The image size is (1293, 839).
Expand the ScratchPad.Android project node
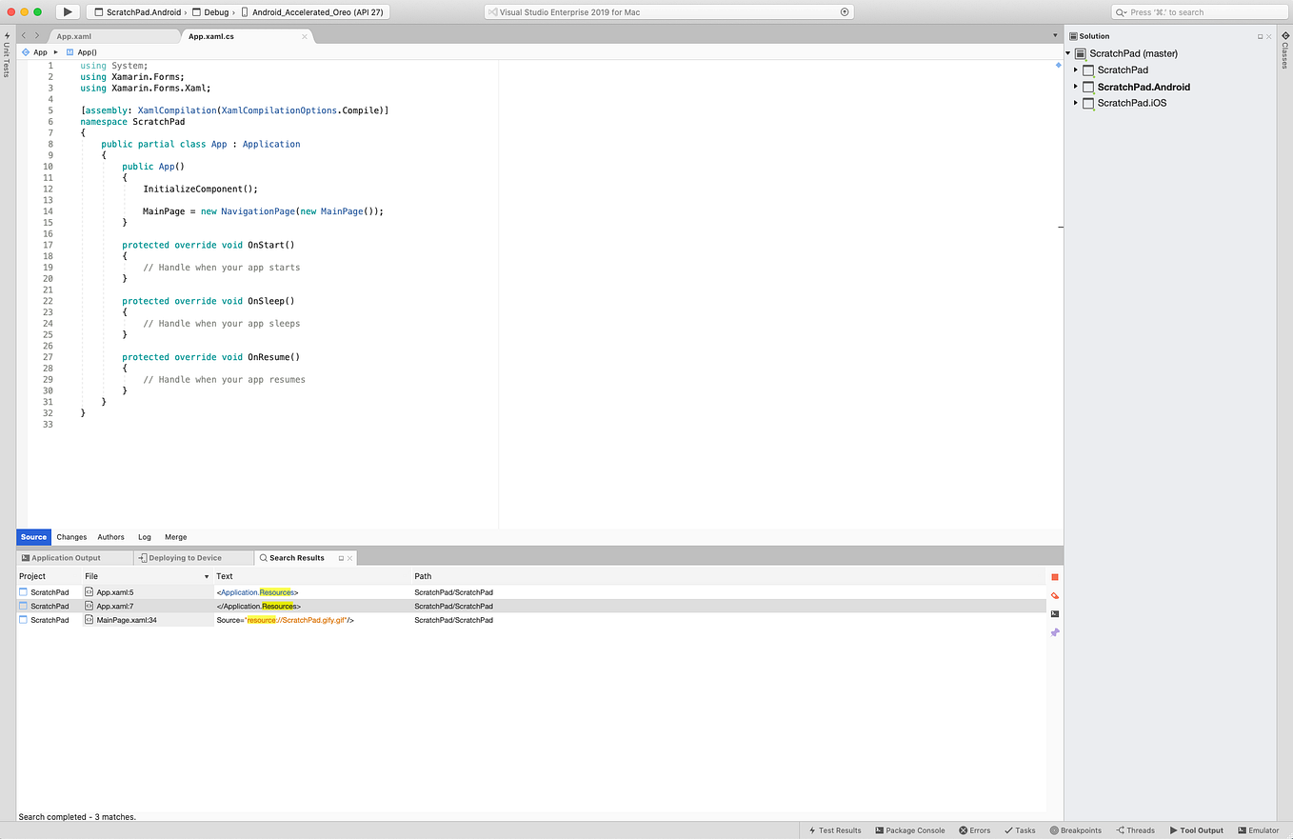[1076, 87]
